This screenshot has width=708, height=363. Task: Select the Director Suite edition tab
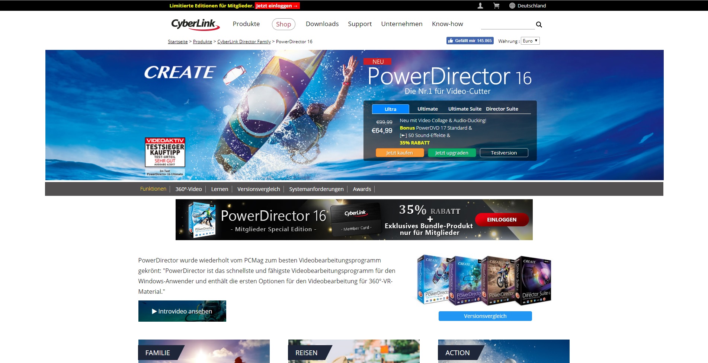502,109
